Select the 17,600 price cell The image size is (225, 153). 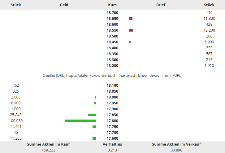point(112,138)
